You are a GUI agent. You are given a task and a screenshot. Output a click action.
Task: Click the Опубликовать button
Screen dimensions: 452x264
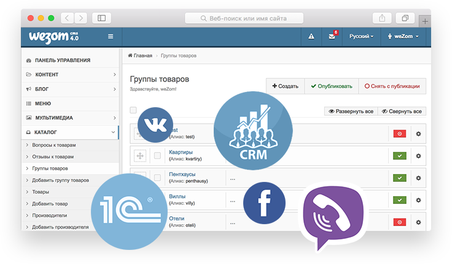[x=332, y=86]
